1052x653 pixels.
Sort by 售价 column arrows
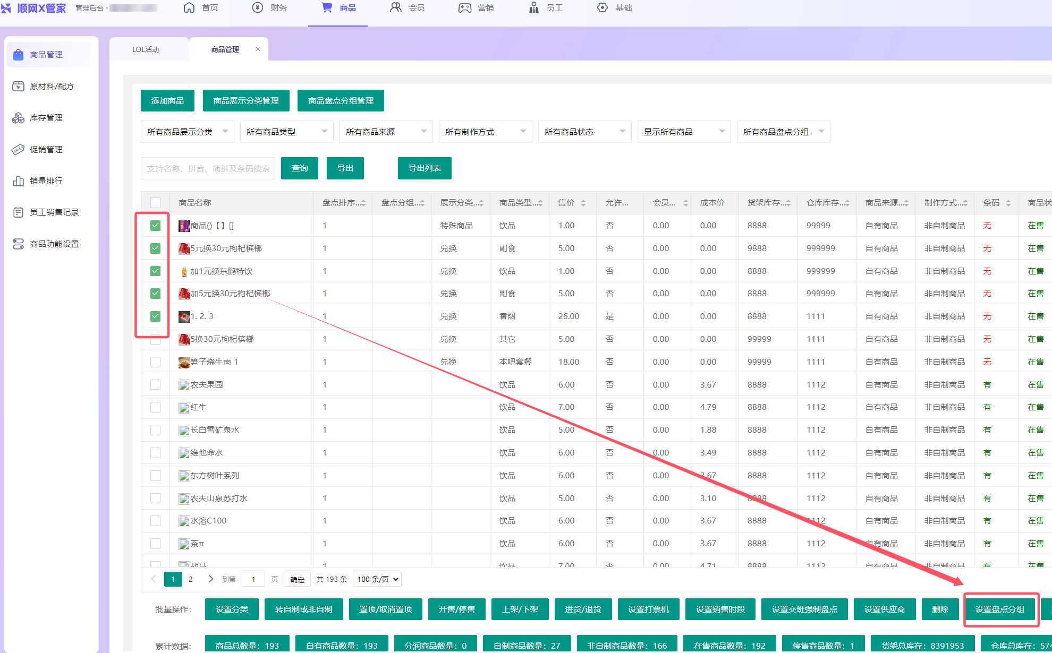point(583,203)
